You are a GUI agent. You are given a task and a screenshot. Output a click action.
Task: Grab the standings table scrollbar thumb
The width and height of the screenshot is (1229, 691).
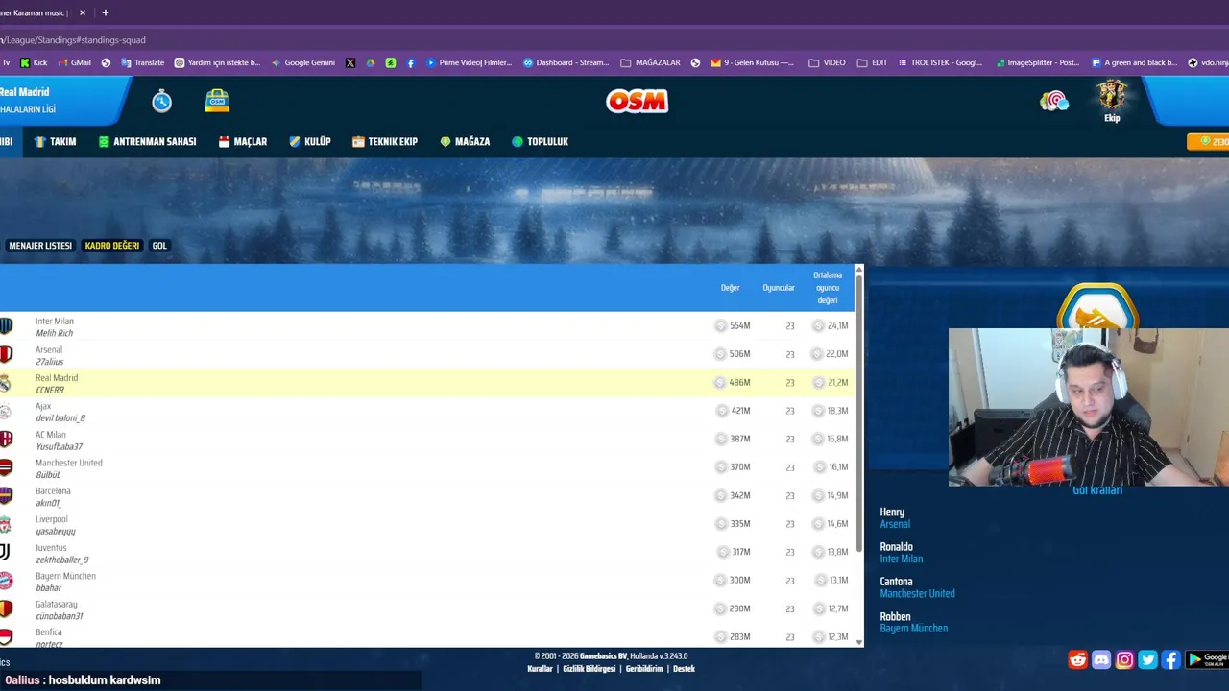[x=859, y=413]
